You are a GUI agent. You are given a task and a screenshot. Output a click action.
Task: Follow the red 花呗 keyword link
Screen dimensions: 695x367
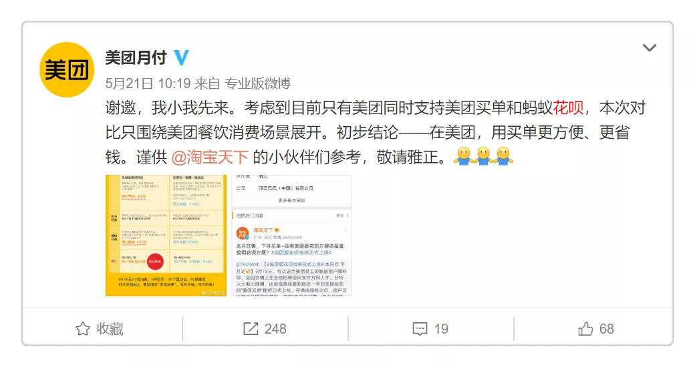pos(568,107)
